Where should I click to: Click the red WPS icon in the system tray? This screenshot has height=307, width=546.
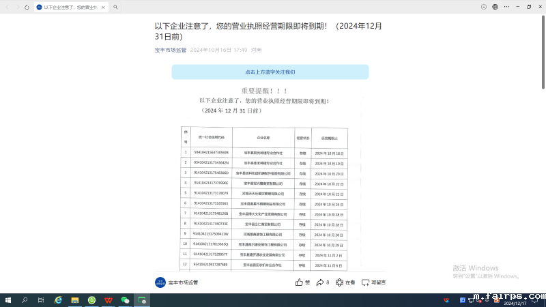click(446, 300)
